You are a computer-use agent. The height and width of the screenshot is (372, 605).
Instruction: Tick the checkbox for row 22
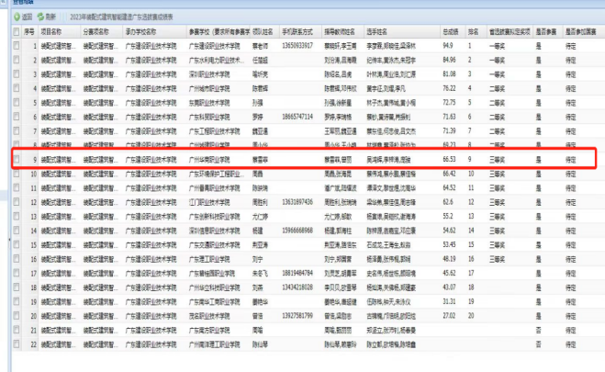pyautogui.click(x=16, y=344)
